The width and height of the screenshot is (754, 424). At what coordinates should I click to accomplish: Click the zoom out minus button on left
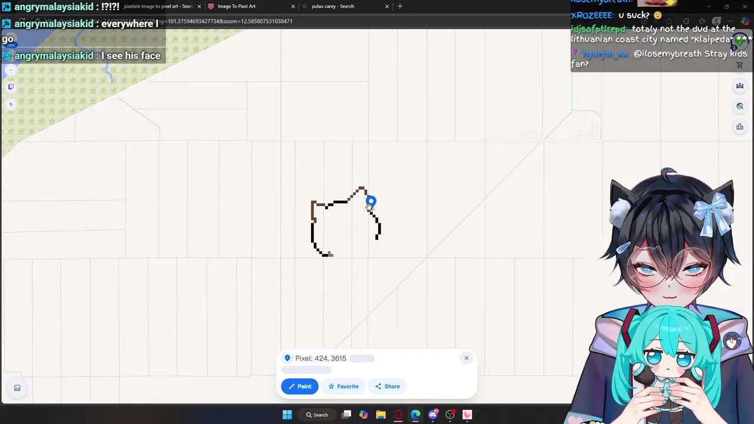(x=11, y=70)
